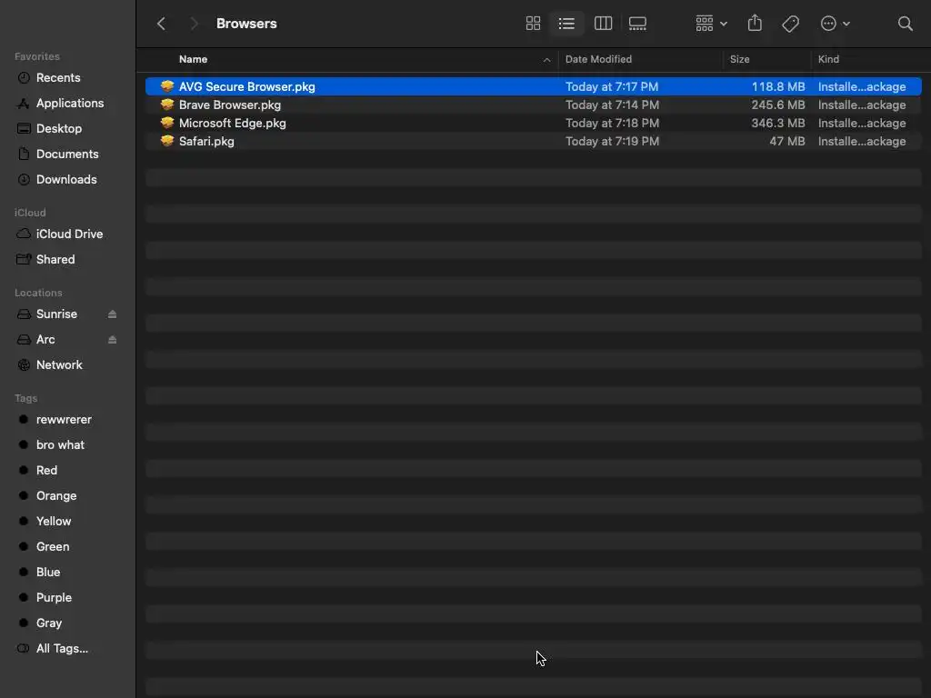Select the Microsoft Edge.pkg file

533,124
